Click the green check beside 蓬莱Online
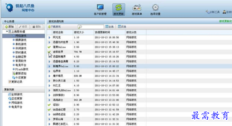Image resolution: width=232 pixels, height=126 pixels. (49, 47)
